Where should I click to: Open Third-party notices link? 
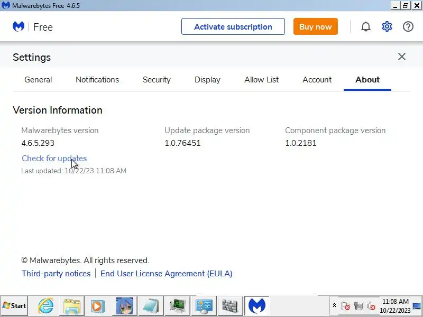(56, 274)
